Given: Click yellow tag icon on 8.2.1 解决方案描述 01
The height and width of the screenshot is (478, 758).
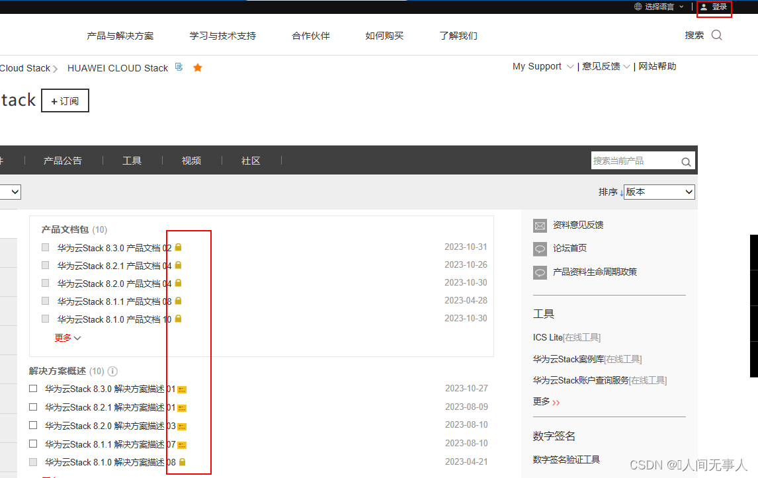Looking at the screenshot, I should [x=182, y=408].
